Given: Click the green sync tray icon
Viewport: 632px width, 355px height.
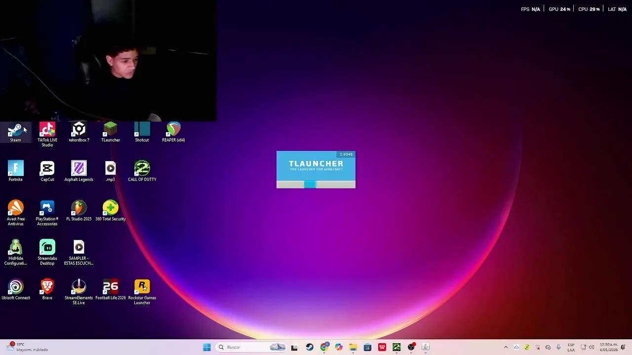Looking at the screenshot, I should coord(527,347).
